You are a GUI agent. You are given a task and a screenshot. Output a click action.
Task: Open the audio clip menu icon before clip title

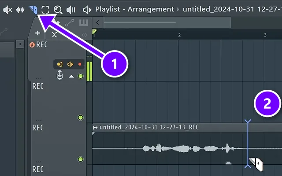click(x=95, y=128)
